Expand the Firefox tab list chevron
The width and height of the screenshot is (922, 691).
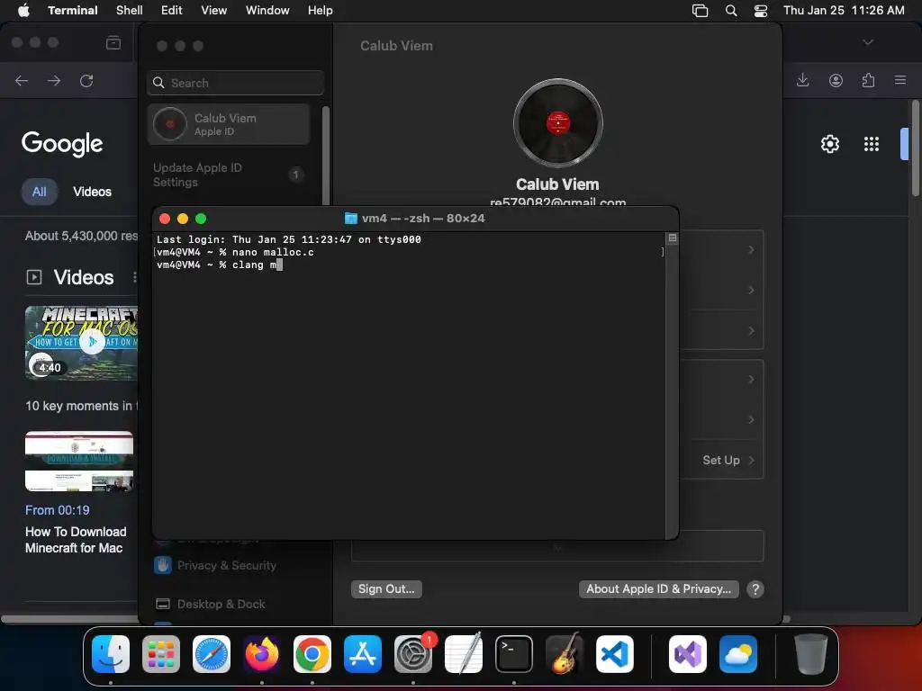point(868,42)
